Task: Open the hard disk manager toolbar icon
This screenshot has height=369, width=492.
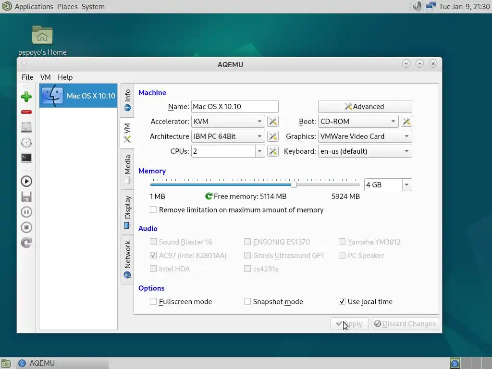Action: tap(26, 127)
